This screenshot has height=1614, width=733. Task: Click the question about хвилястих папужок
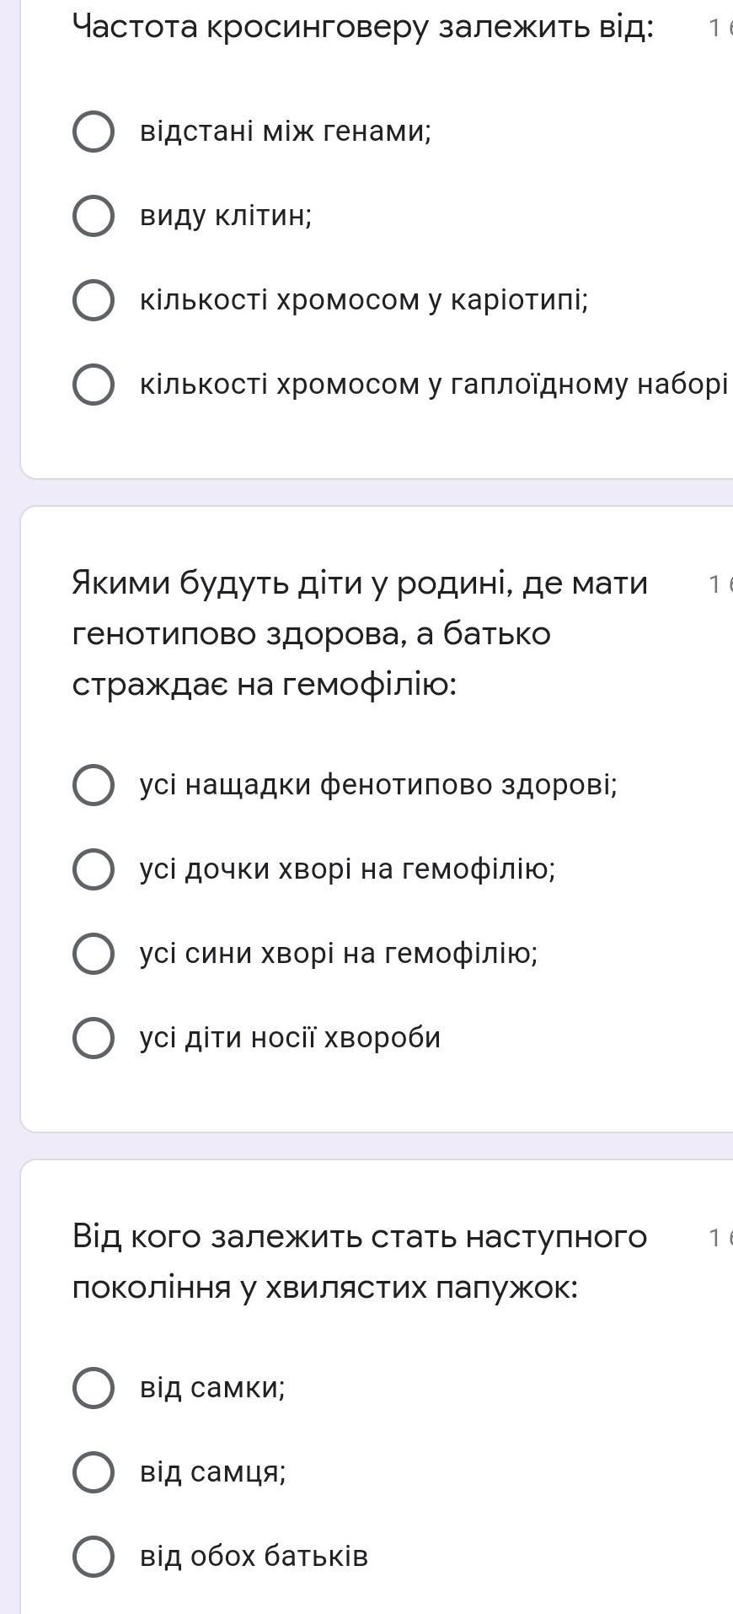coord(360,1262)
